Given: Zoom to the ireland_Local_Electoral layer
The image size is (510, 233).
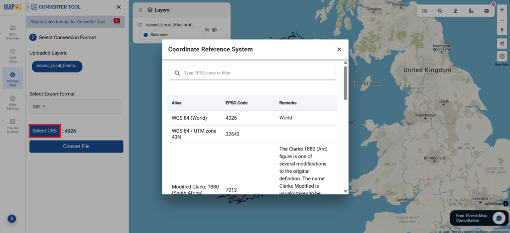Looking at the screenshot, I should click(207, 30).
